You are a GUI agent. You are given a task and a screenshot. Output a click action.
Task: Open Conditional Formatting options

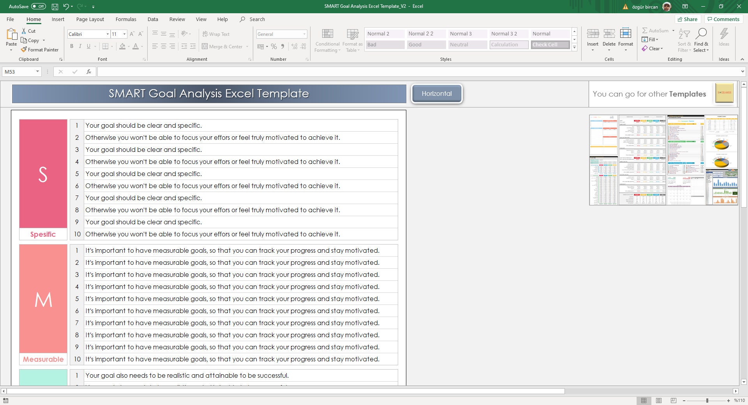click(327, 39)
